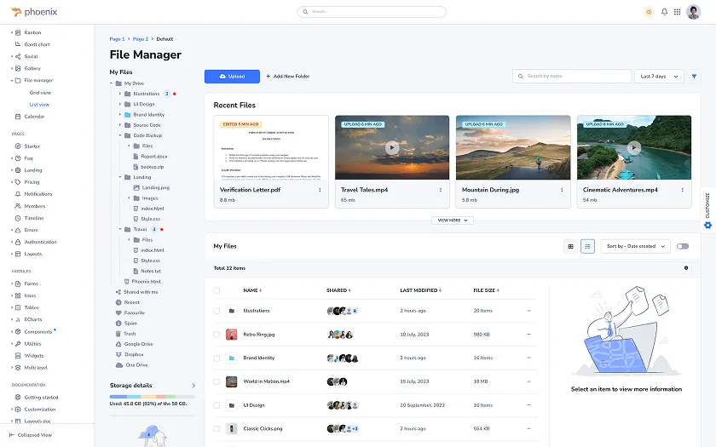Switch My Files to list view icon

[x=587, y=246]
